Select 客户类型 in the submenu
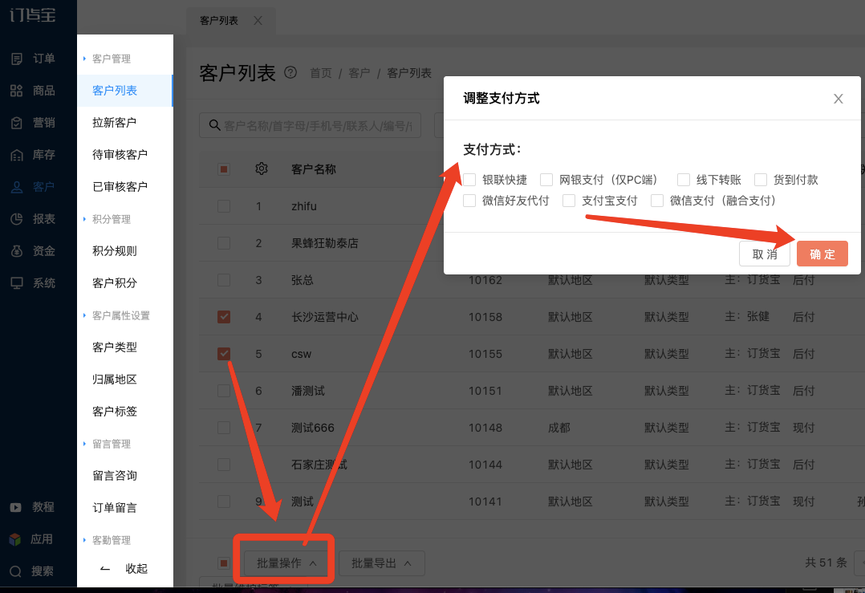Viewport: 865px width, 593px height. pos(125,347)
